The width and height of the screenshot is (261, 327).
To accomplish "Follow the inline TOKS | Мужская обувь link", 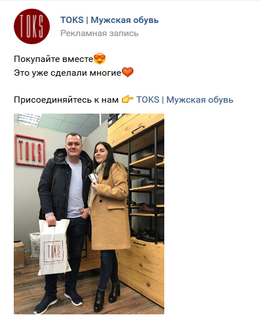I will tap(185, 100).
